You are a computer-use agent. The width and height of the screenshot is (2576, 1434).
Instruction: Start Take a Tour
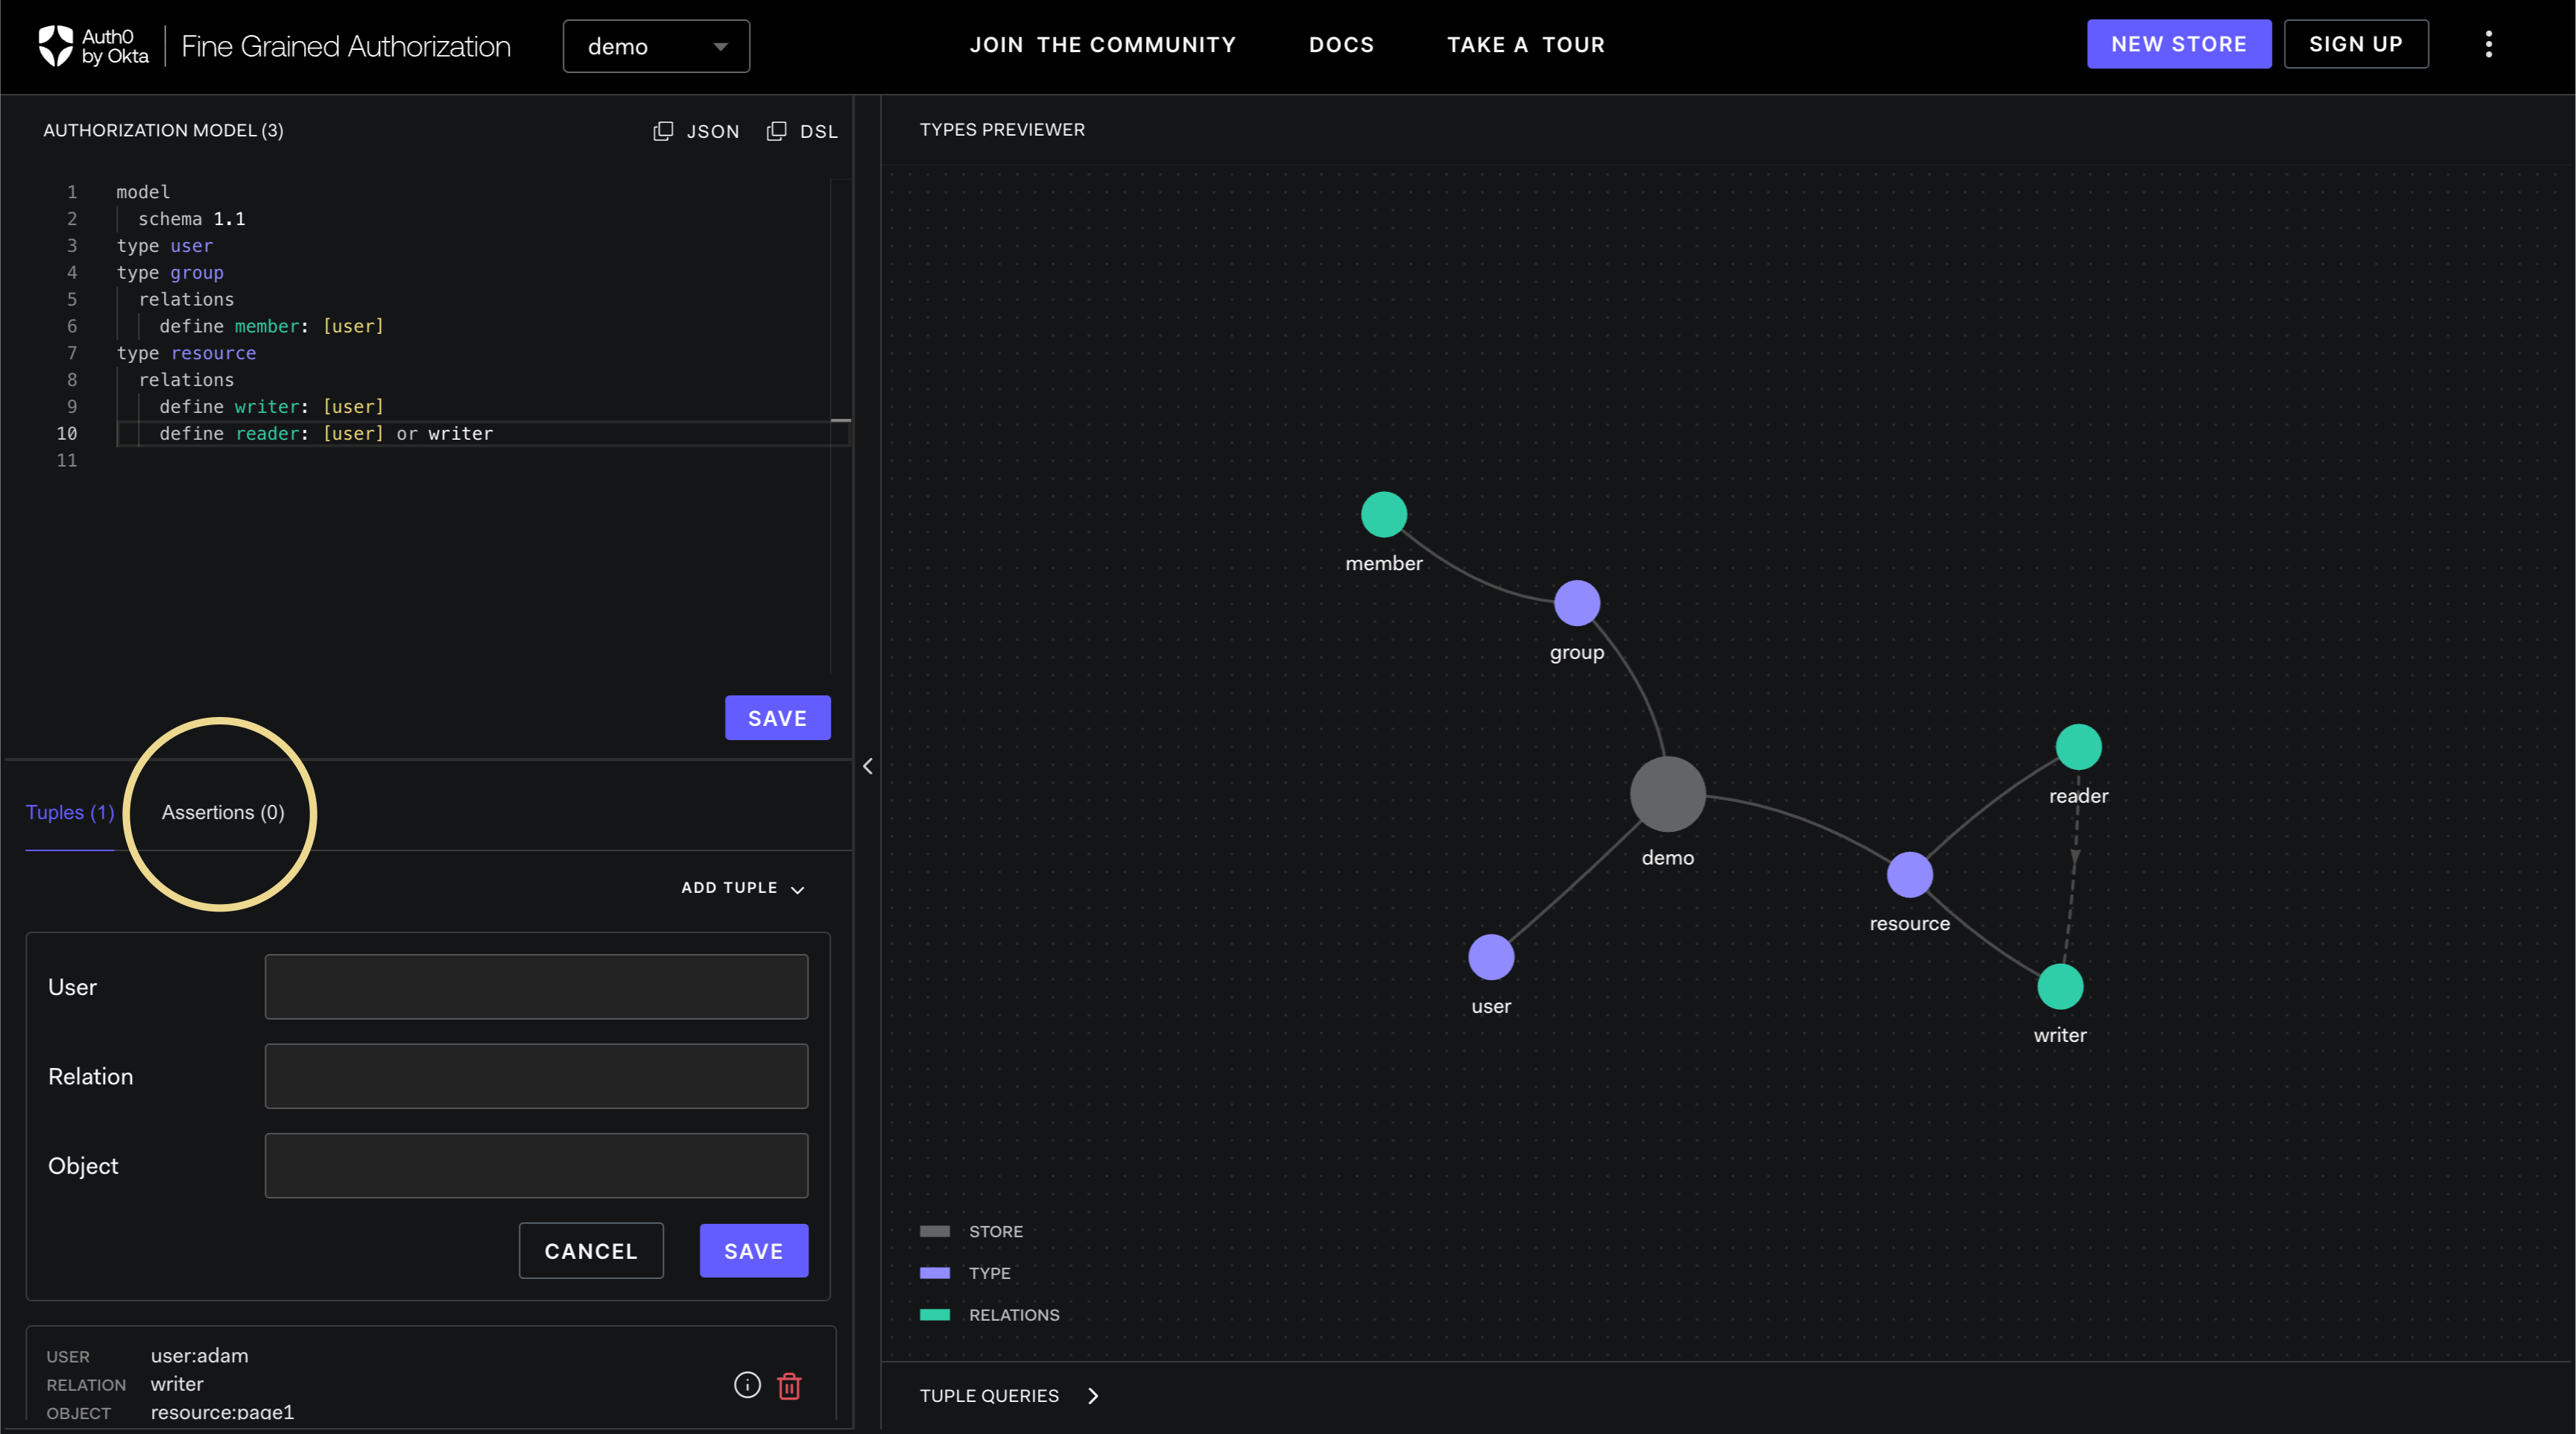[1525, 45]
